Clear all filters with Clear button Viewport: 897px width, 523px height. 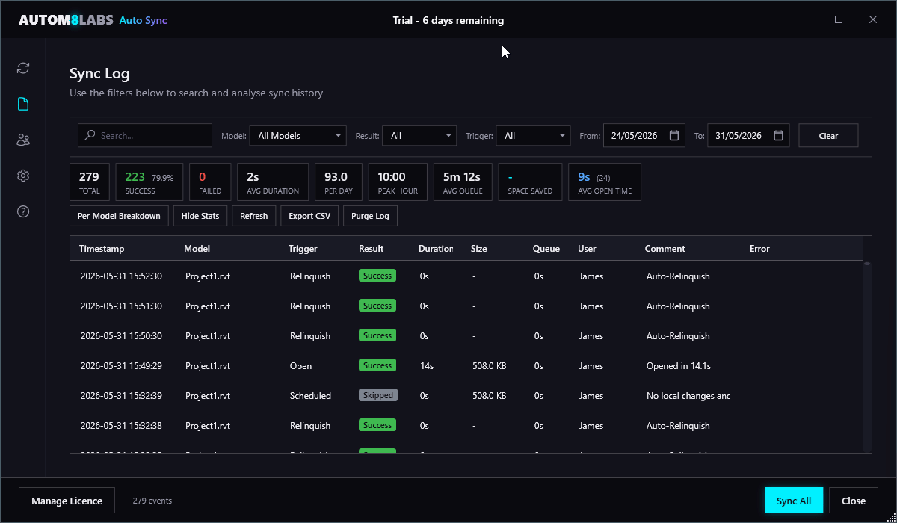click(x=828, y=135)
